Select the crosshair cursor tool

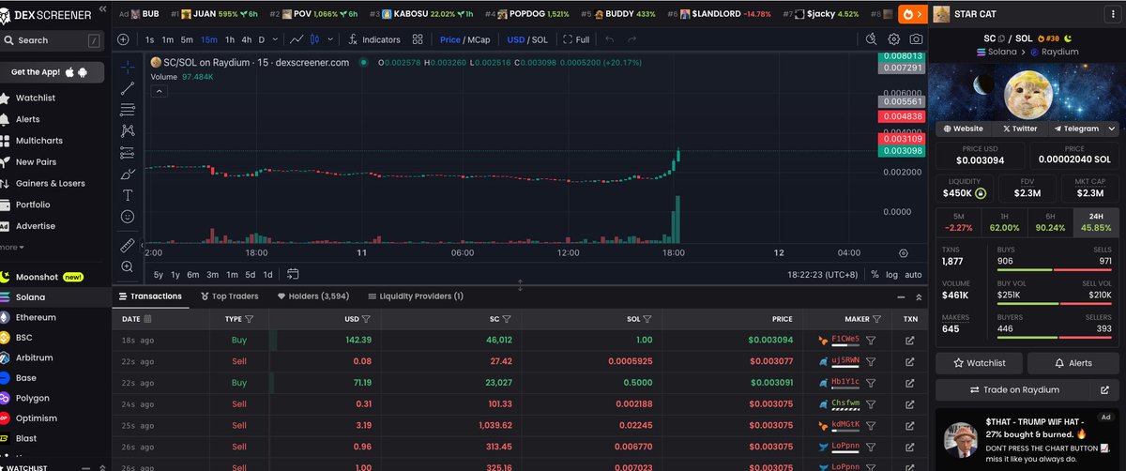[128, 67]
